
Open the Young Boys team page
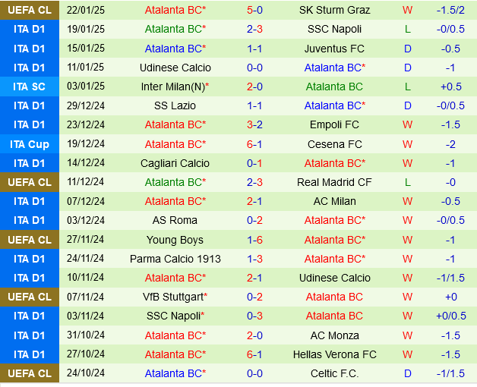pyautogui.click(x=175, y=240)
